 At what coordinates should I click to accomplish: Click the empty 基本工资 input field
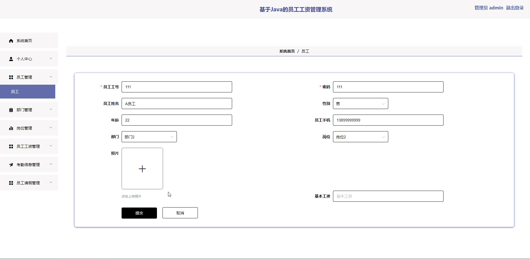pos(388,196)
